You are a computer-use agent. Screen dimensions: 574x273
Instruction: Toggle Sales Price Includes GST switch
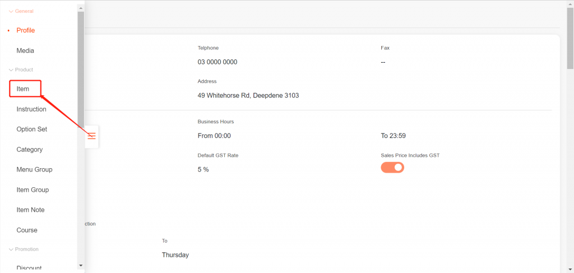click(392, 168)
